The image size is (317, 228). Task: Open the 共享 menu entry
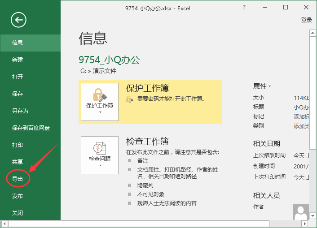tap(31, 162)
